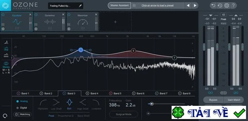The width and height of the screenshot is (248, 121).
Task: Click the EQ band curves view icon
Action: pos(6,49)
